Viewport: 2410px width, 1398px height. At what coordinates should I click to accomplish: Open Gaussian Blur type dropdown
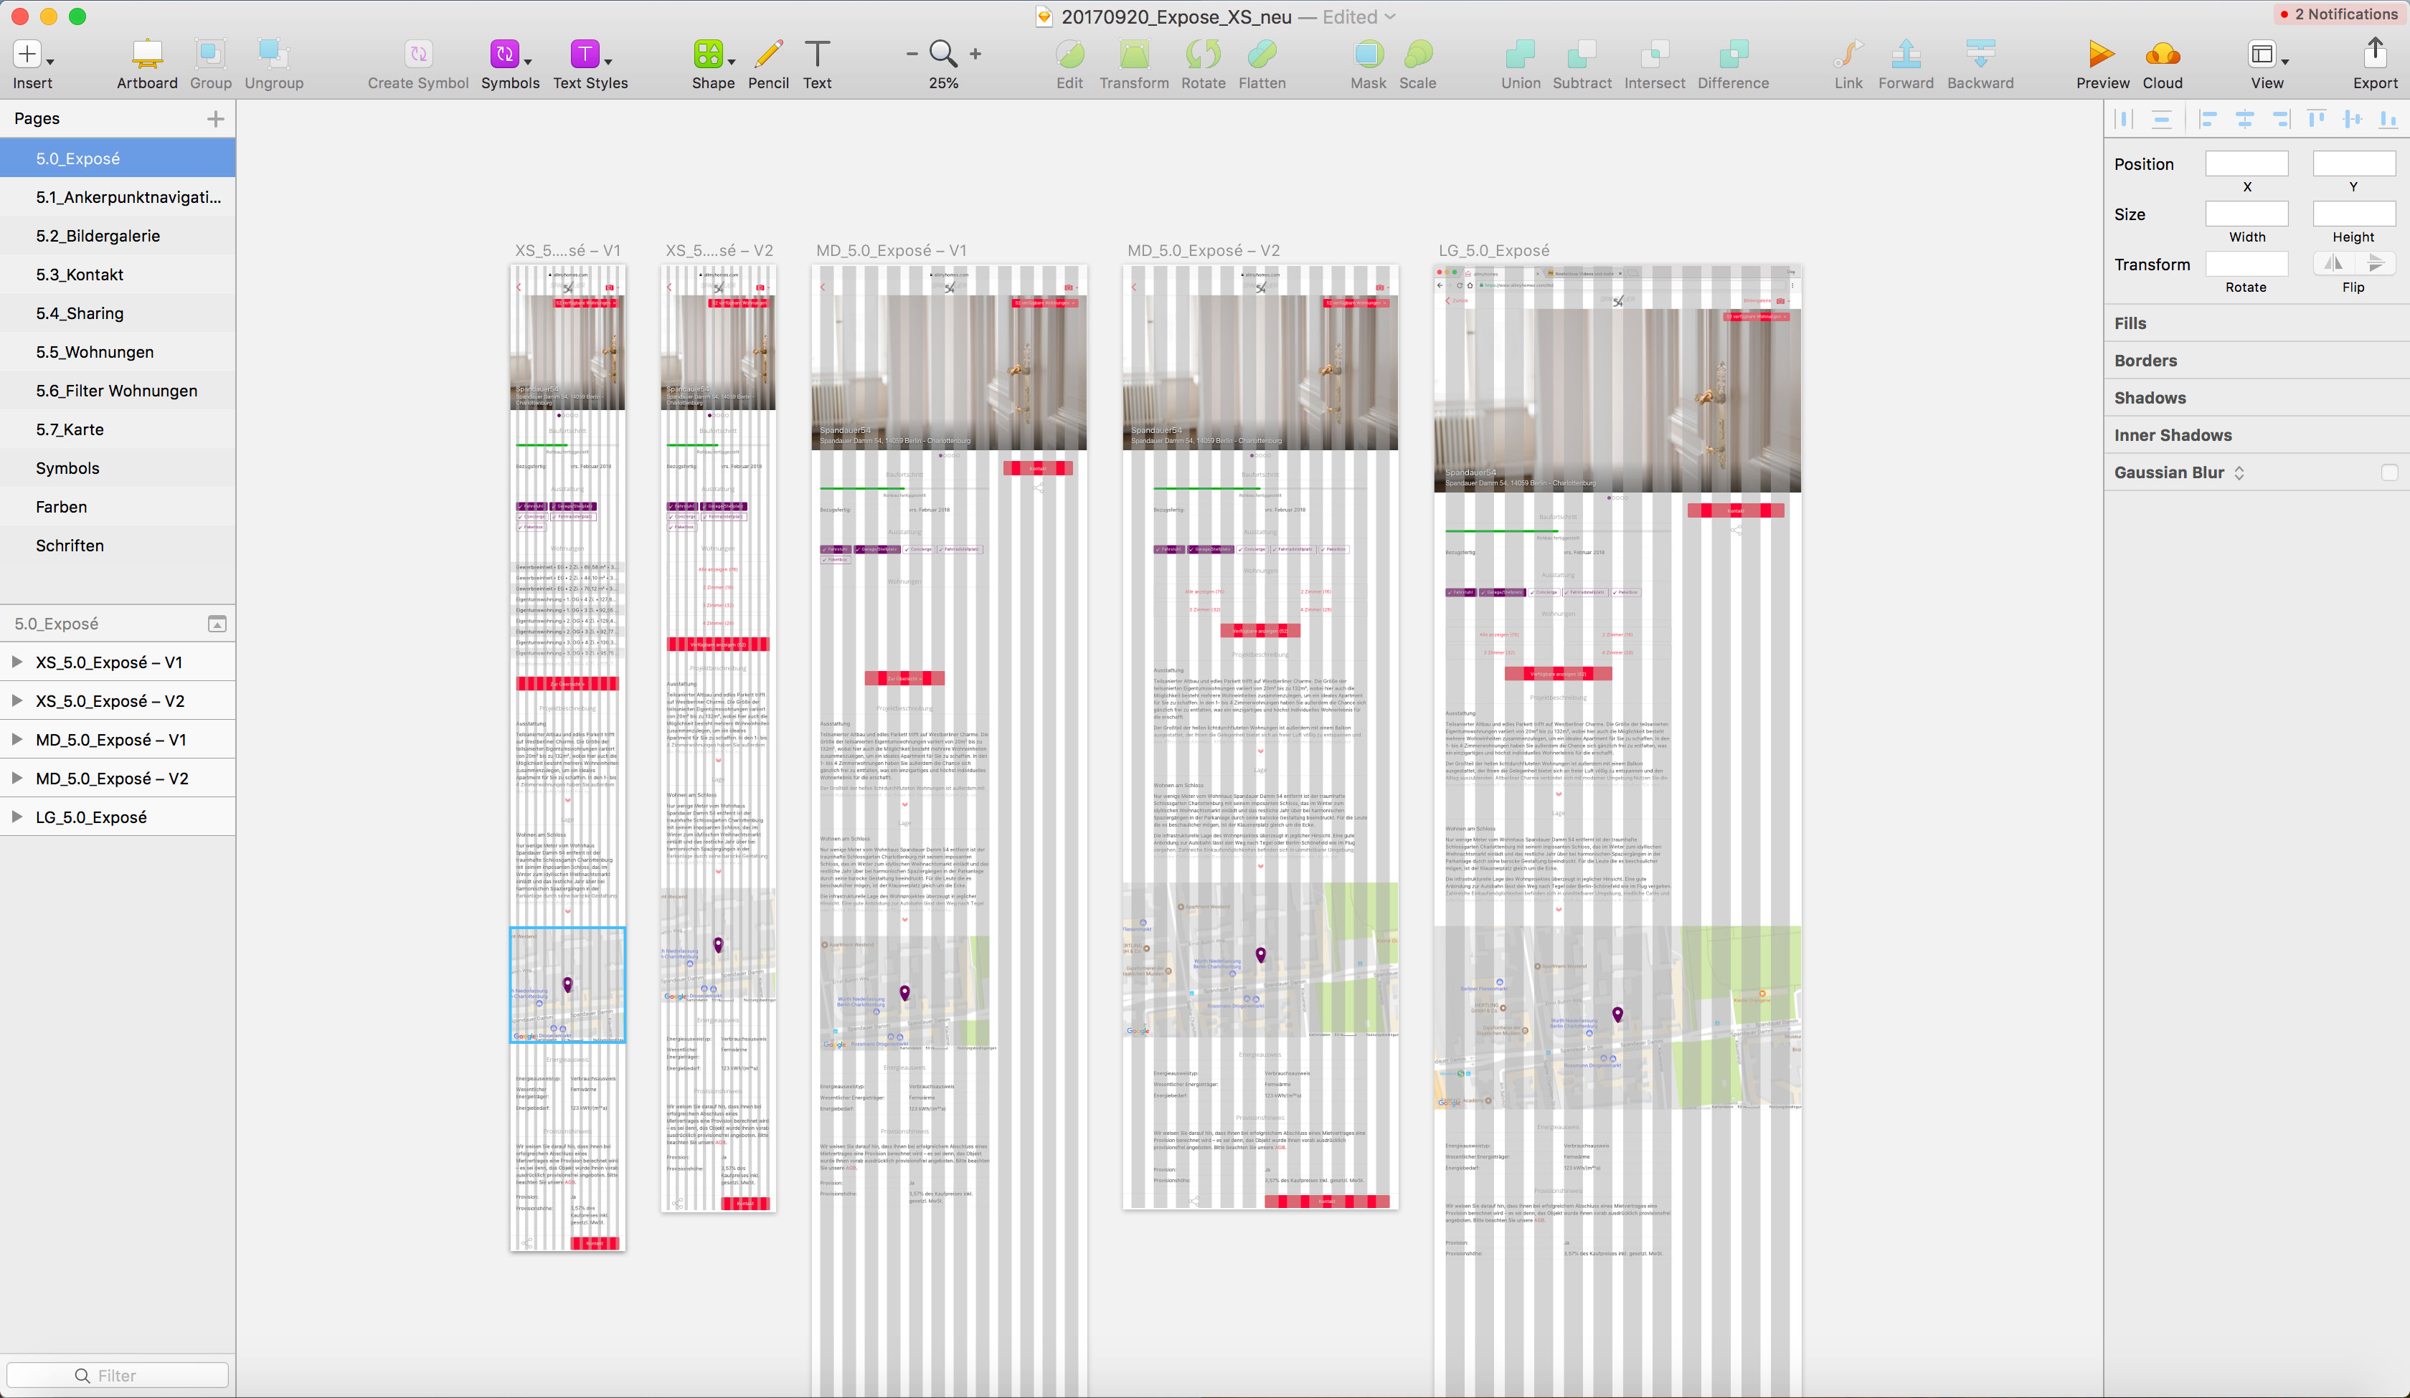click(x=2239, y=472)
